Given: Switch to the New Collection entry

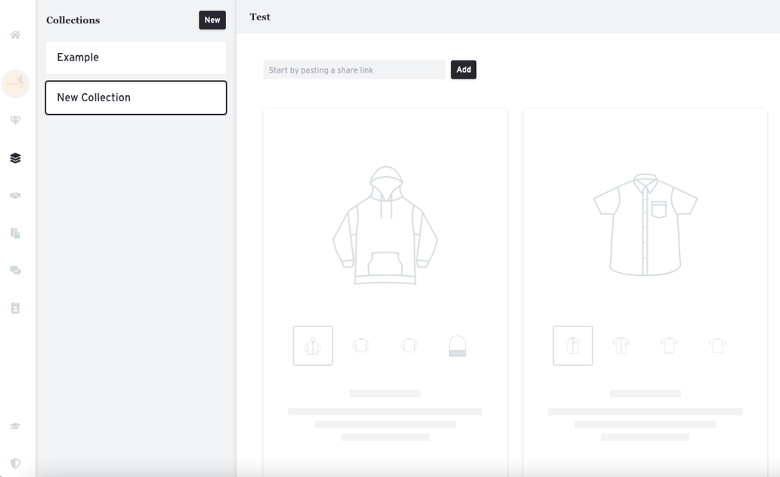Looking at the screenshot, I should click(x=135, y=98).
